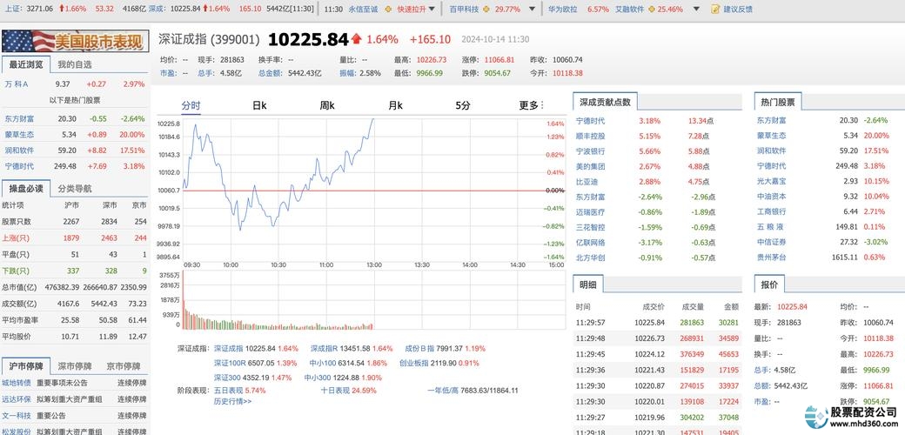Click the orange icon beside 艾融软件
The height and width of the screenshot is (435, 905).
click(x=651, y=10)
